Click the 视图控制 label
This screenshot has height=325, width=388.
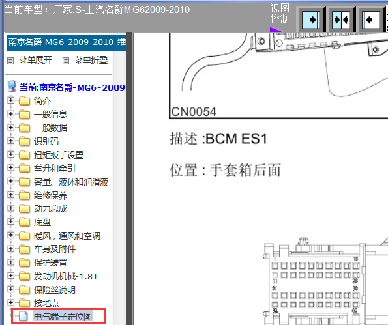point(280,14)
